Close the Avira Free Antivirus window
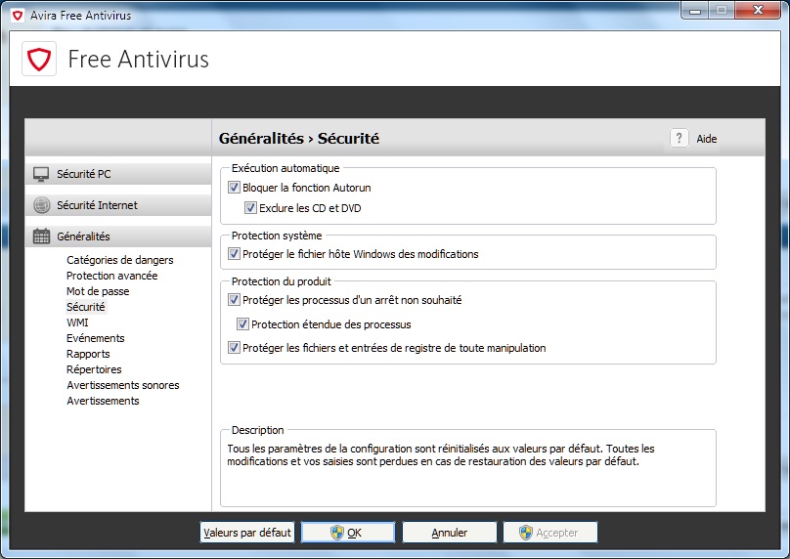 click(758, 10)
